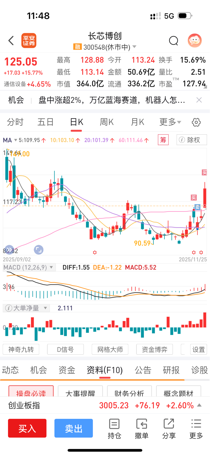Image resolution: width=210 pixels, height=456 pixels.
Task: Select the 大事提醒 sub-tab
Action: click(80, 392)
